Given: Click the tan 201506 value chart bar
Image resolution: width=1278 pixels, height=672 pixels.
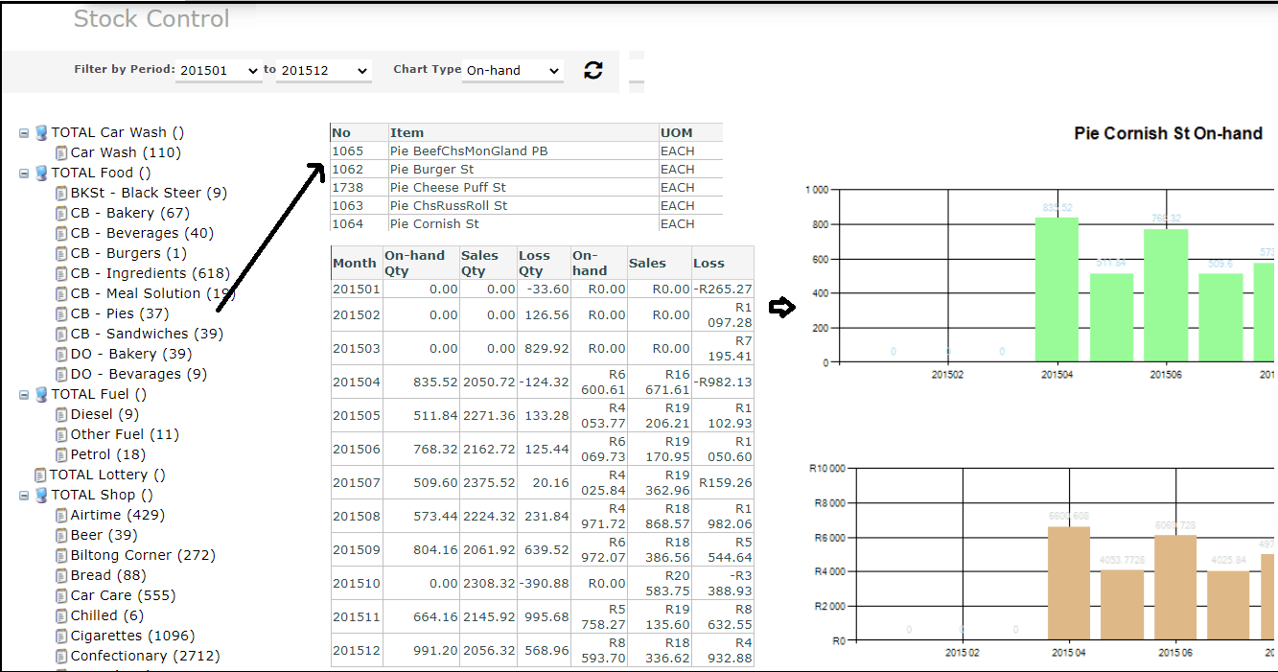Looking at the screenshot, I should (x=1174, y=587).
